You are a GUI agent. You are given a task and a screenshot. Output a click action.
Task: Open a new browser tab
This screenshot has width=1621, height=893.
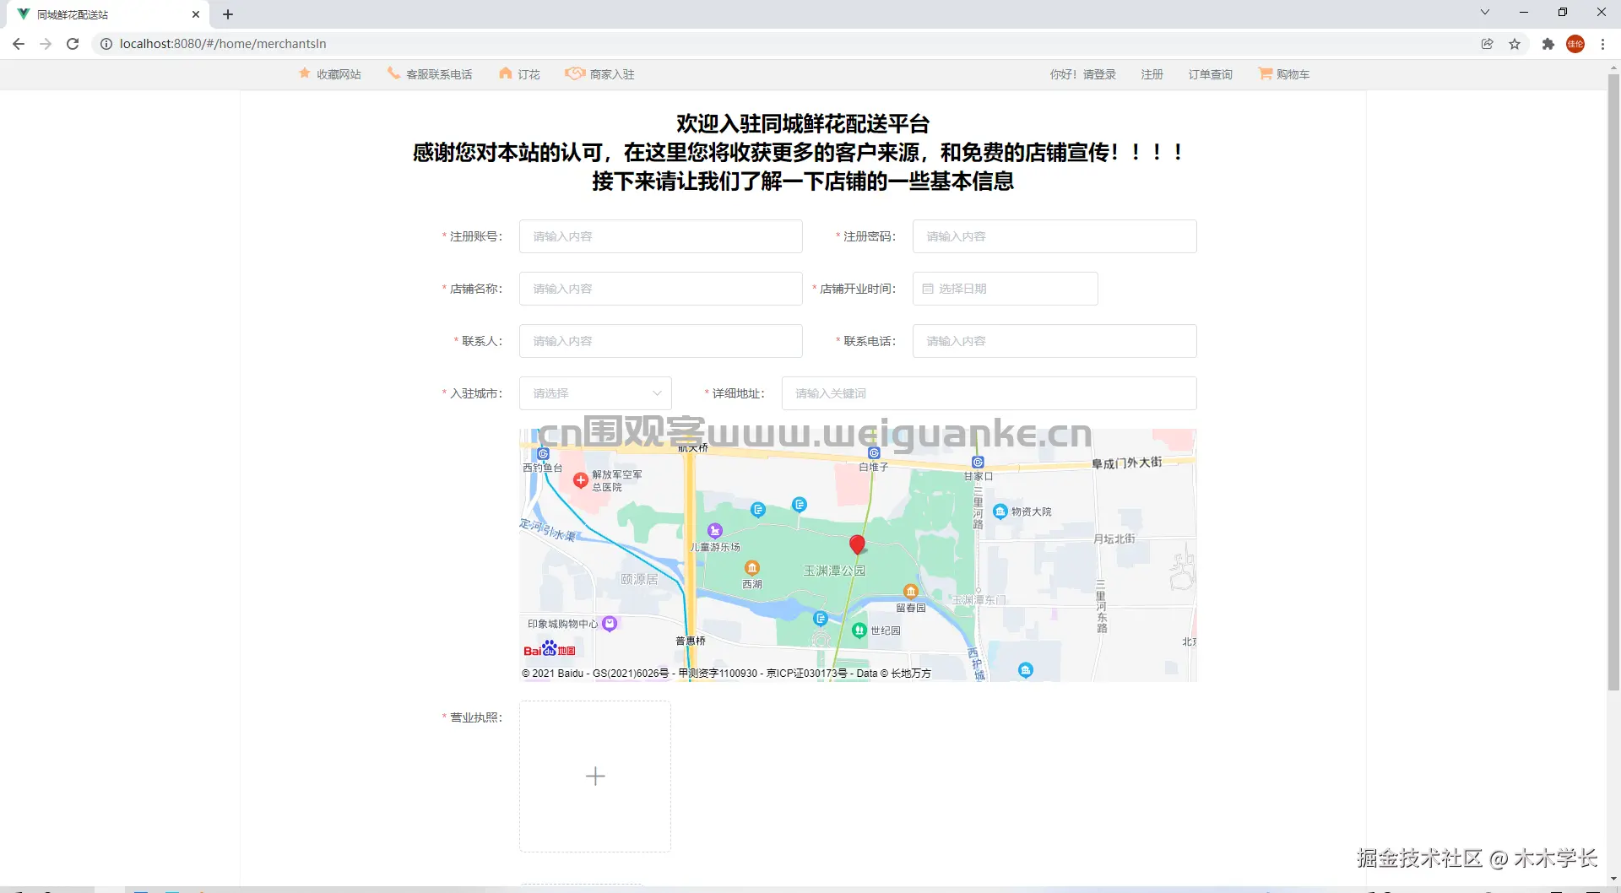228,14
